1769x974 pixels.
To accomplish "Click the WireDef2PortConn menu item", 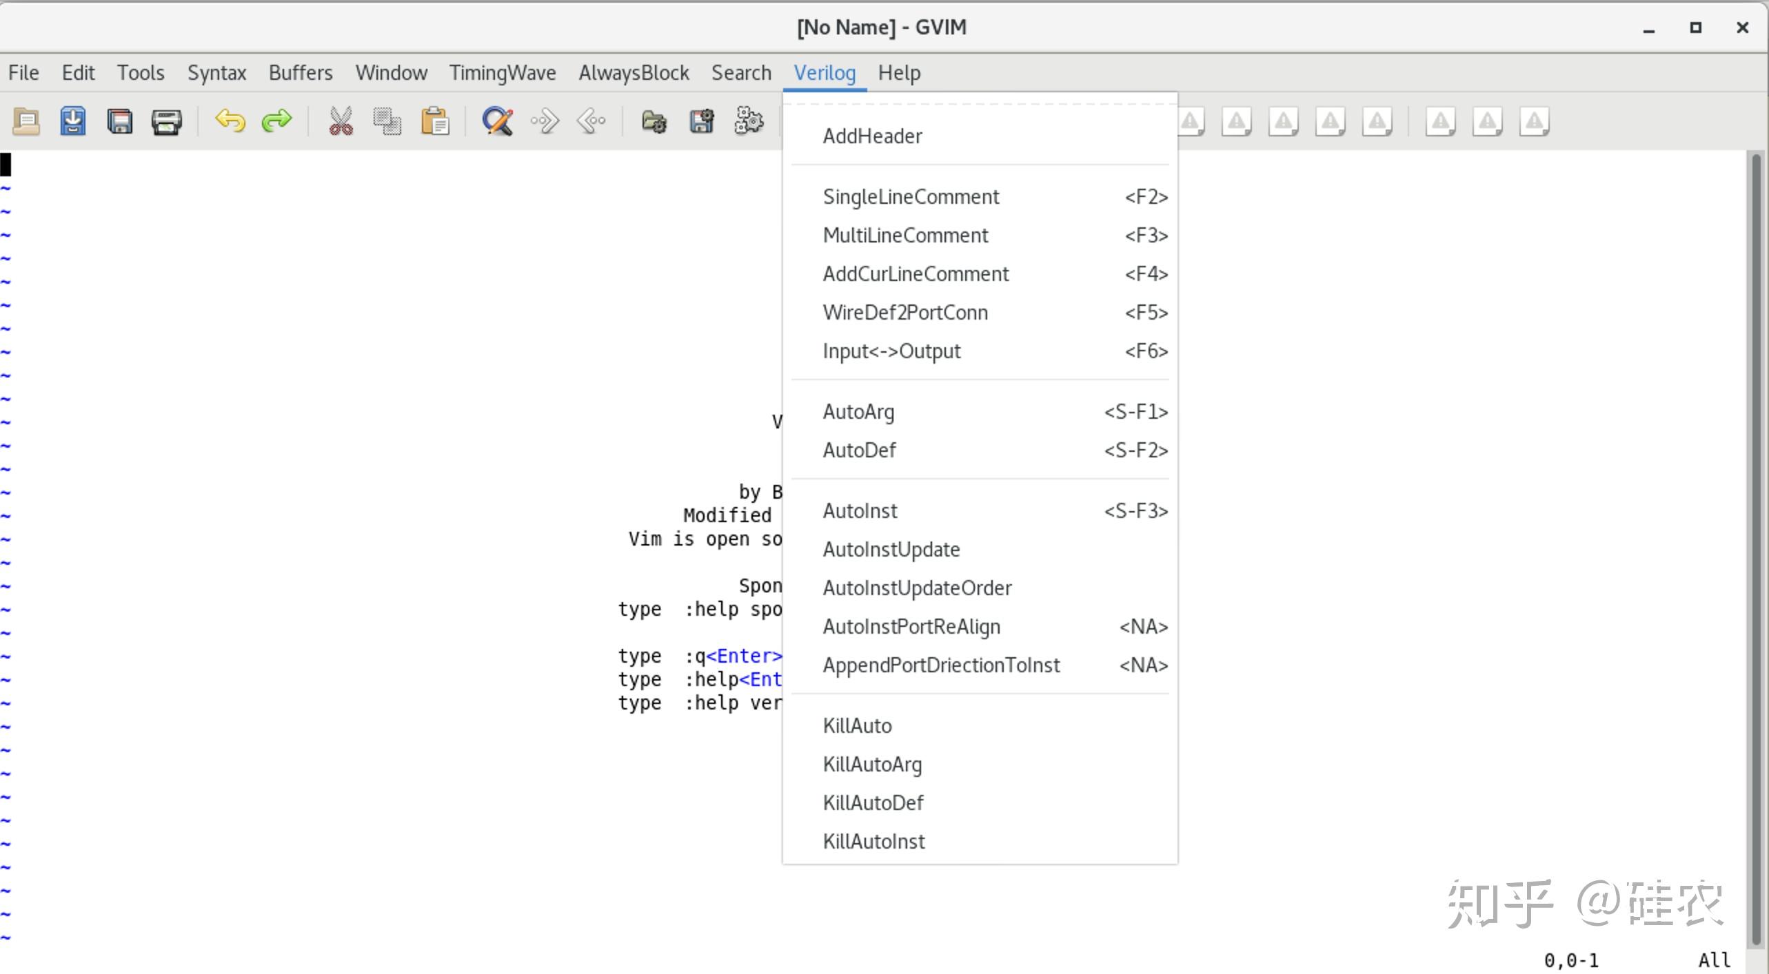I will pyautogui.click(x=904, y=313).
